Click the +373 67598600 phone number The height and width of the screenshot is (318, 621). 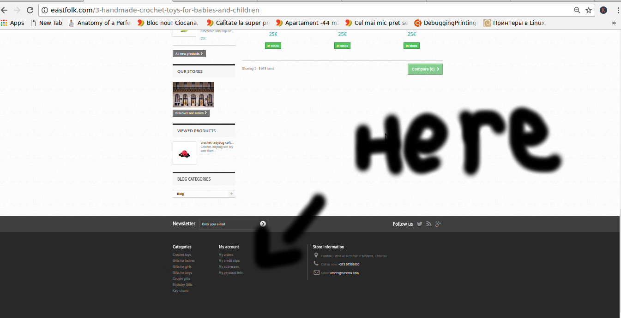tap(349, 265)
